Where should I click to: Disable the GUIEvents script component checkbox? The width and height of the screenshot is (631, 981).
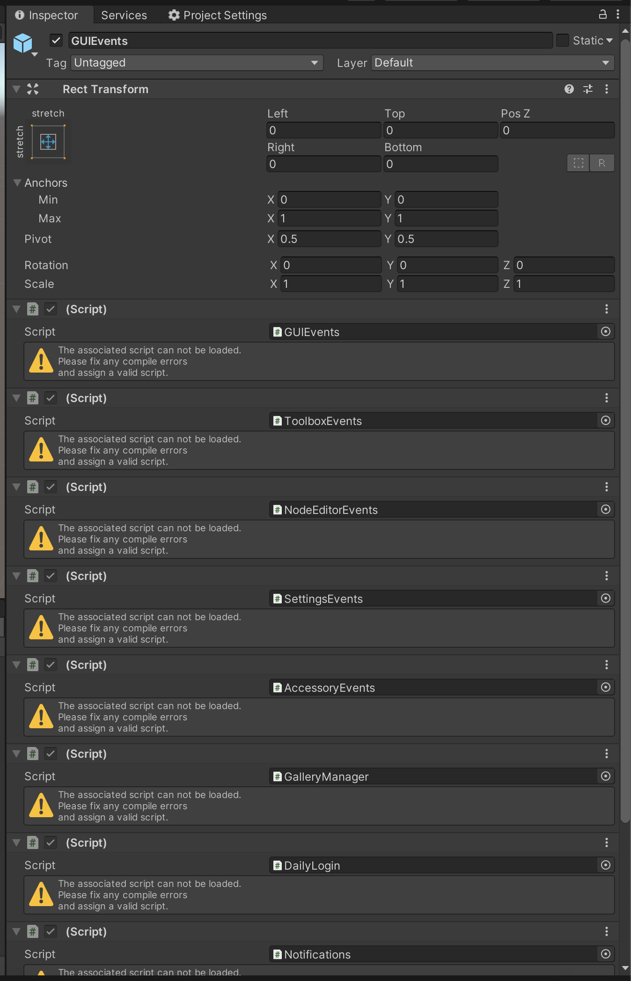(51, 309)
